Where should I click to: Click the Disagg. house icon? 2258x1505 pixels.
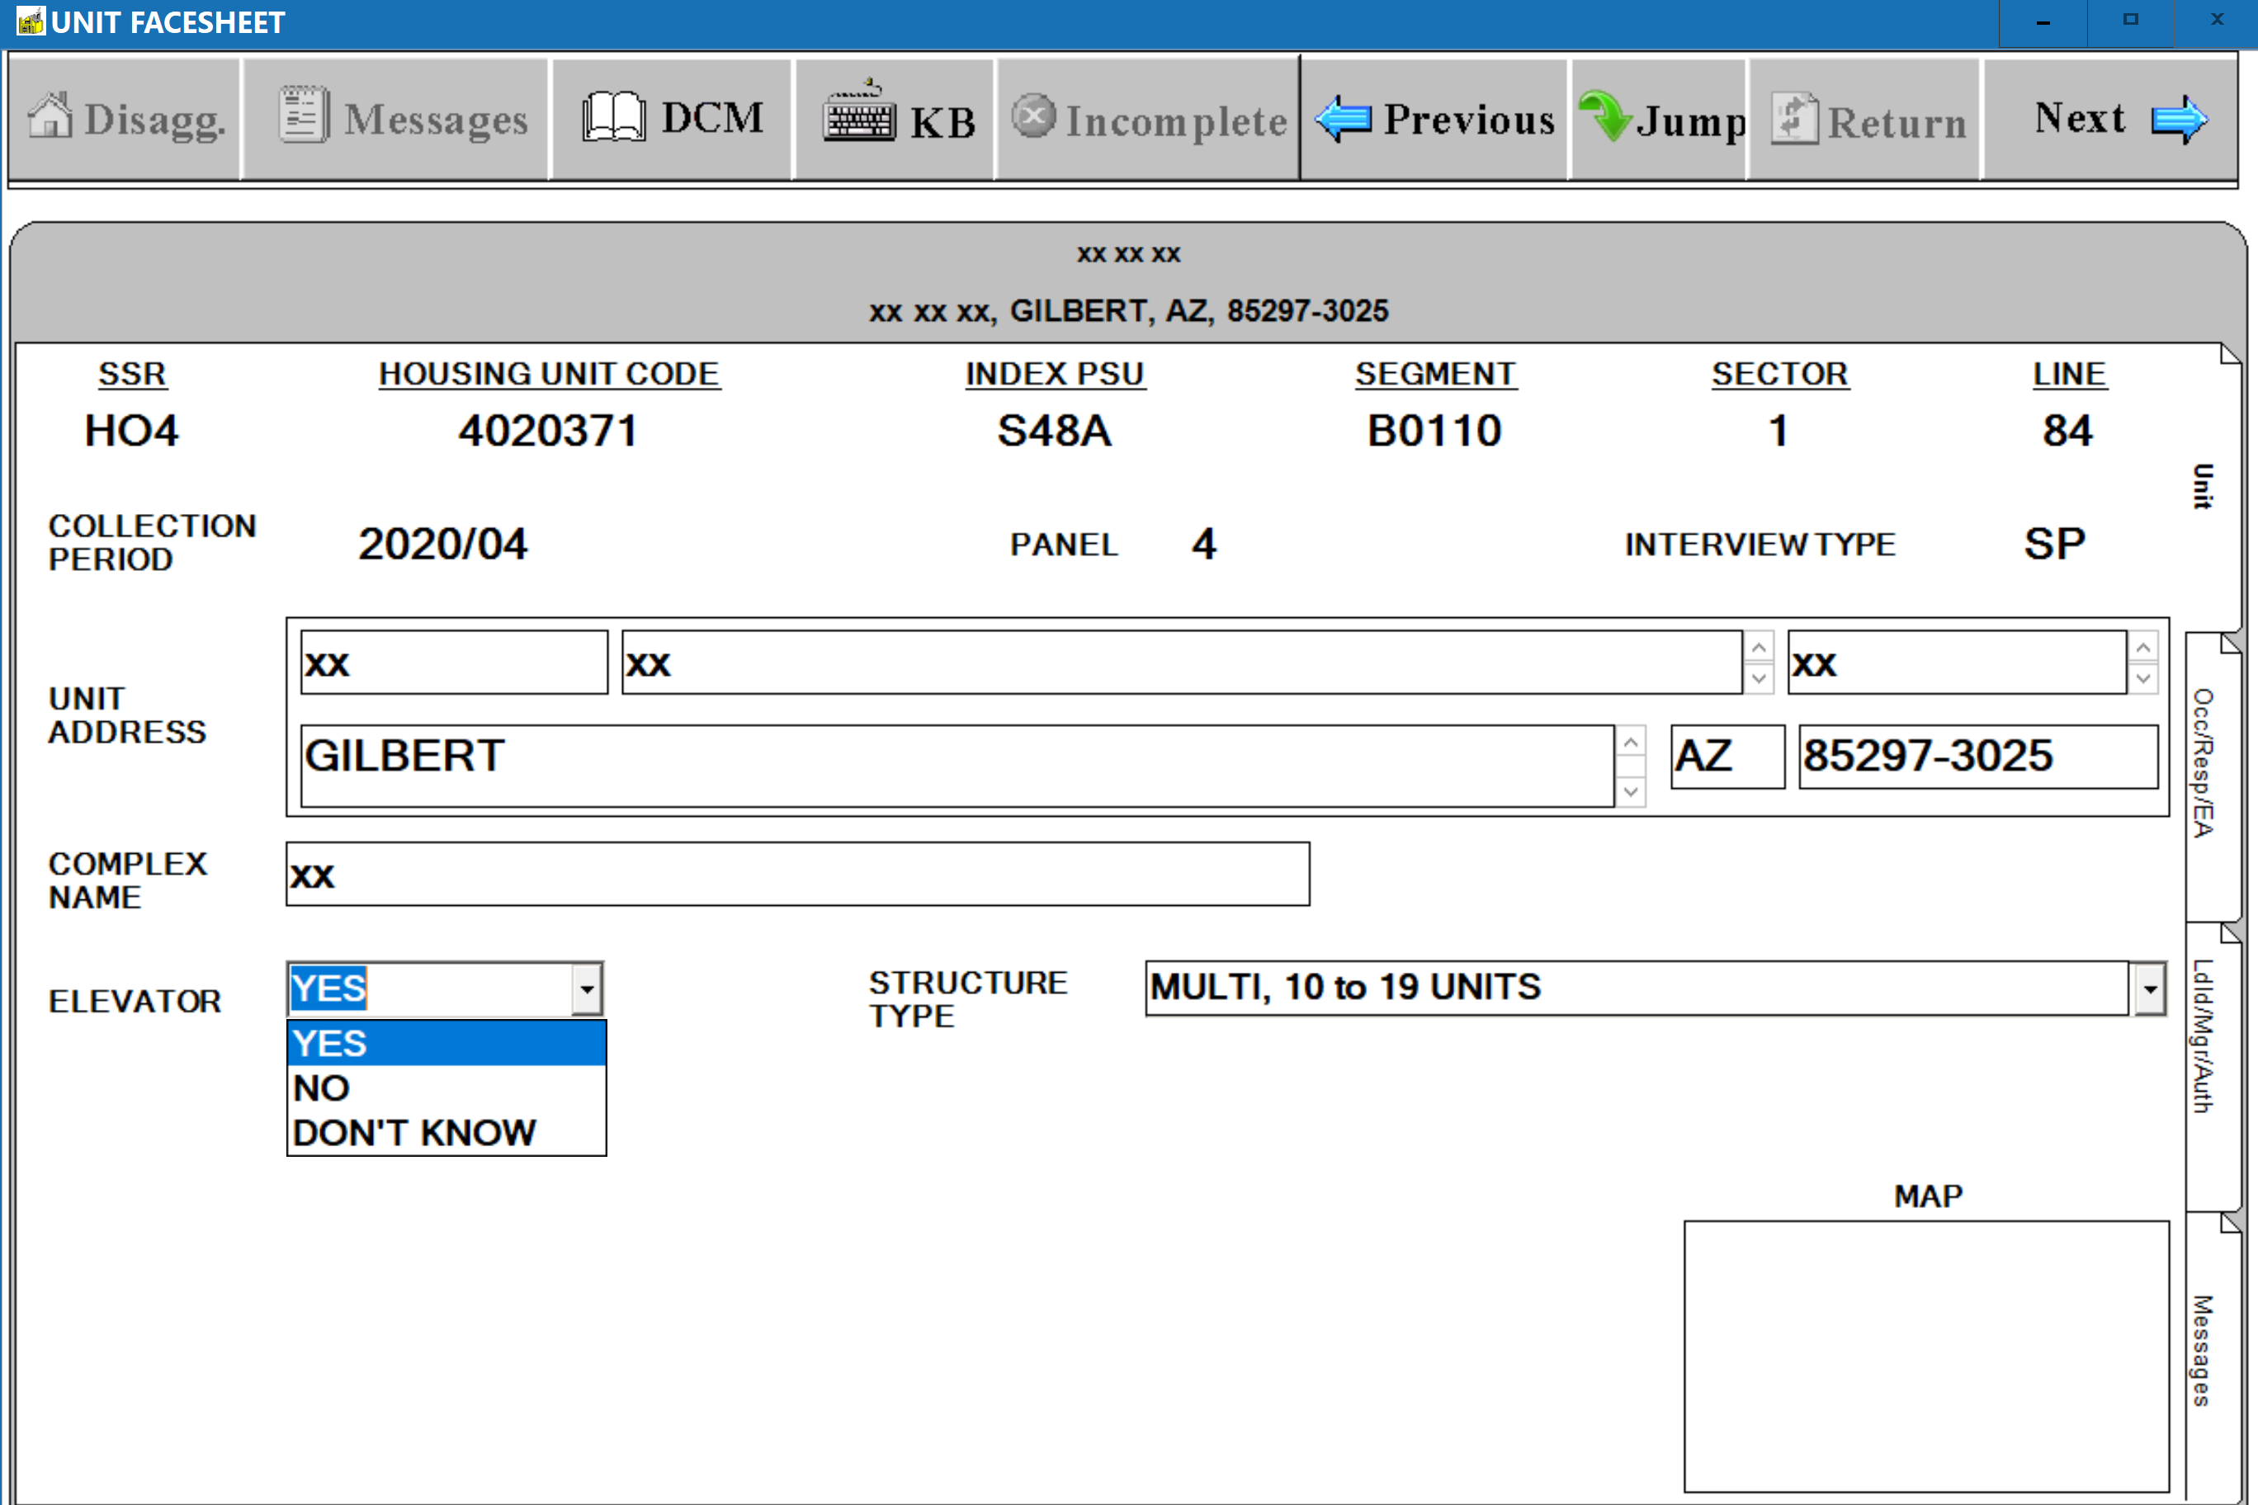(x=50, y=117)
